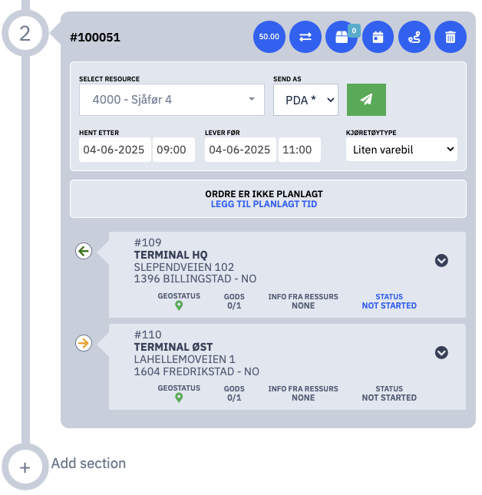The width and height of the screenshot is (482, 495).
Task: Click the Hent etter 09:00 time field
Action: (173, 150)
